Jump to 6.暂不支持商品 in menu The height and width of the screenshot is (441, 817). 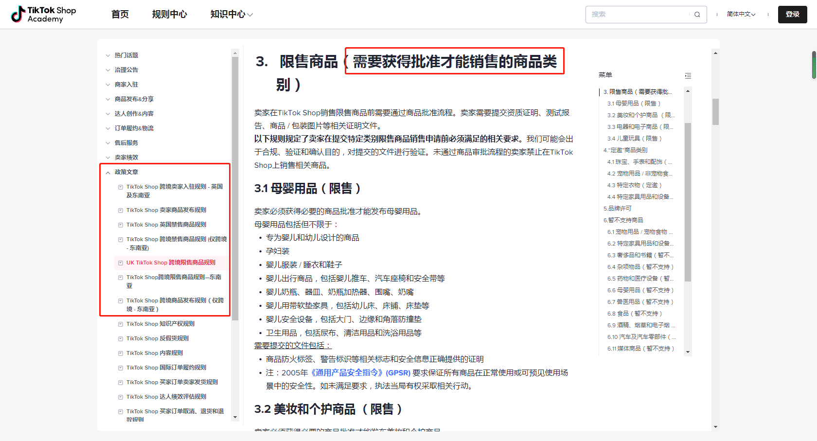(623, 220)
